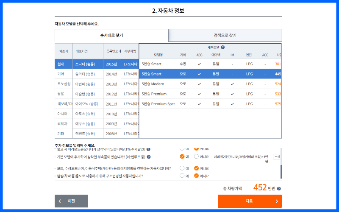Select manufacturer 르노삼성
The width and height of the screenshot is (339, 212).
(64, 84)
